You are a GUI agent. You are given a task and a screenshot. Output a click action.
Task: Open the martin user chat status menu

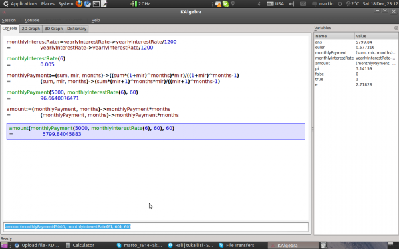pyautogui.click(x=323, y=3)
